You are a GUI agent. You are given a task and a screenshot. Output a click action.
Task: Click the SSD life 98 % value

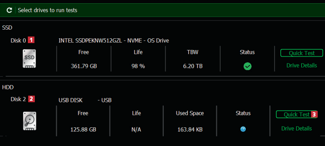(138, 66)
